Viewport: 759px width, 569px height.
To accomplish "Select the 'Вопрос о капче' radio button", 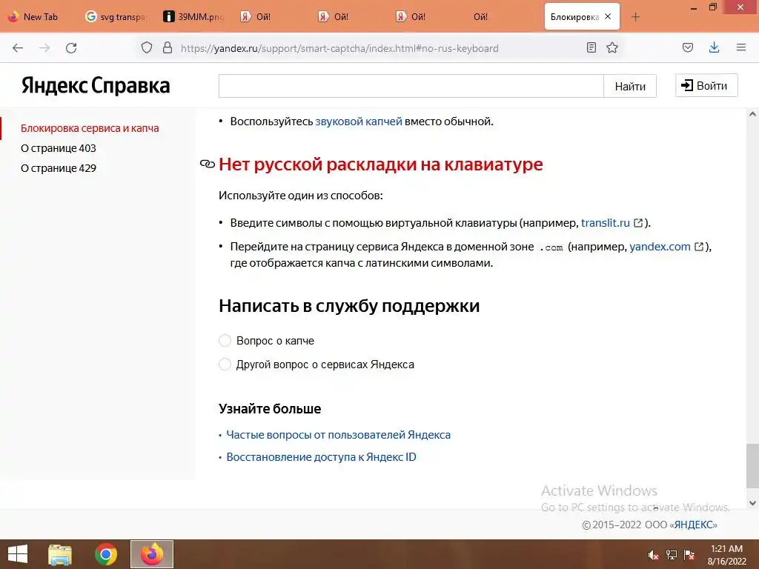I will pyautogui.click(x=225, y=341).
